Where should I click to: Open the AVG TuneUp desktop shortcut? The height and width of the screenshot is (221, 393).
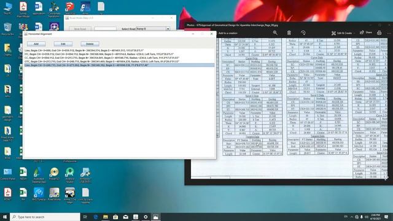coord(39,194)
